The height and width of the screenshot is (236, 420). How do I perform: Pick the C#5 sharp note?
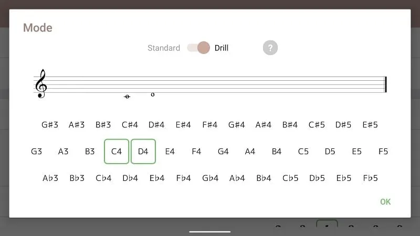click(317, 125)
